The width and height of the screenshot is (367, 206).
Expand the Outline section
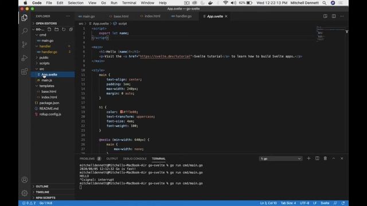point(42,187)
